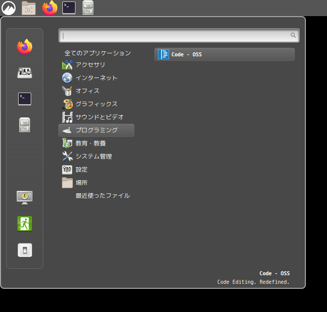
Task: Launch Firefox from the top panel
Action: coord(50,8)
